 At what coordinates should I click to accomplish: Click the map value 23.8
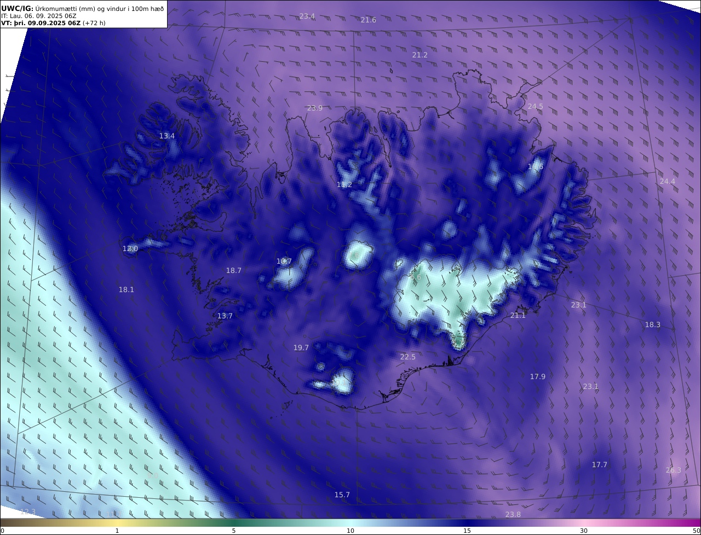(513, 515)
